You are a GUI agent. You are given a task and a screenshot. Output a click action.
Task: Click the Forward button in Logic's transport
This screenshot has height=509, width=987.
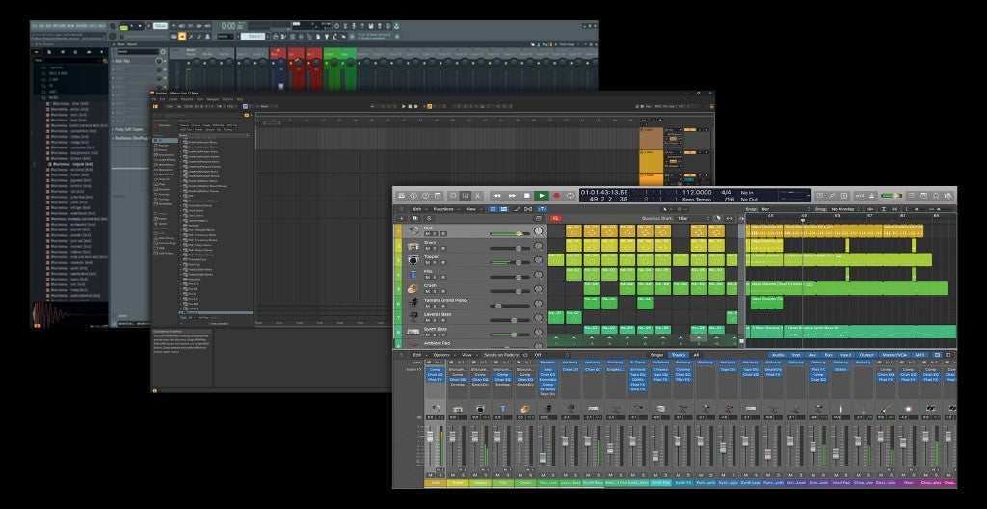[x=513, y=196]
